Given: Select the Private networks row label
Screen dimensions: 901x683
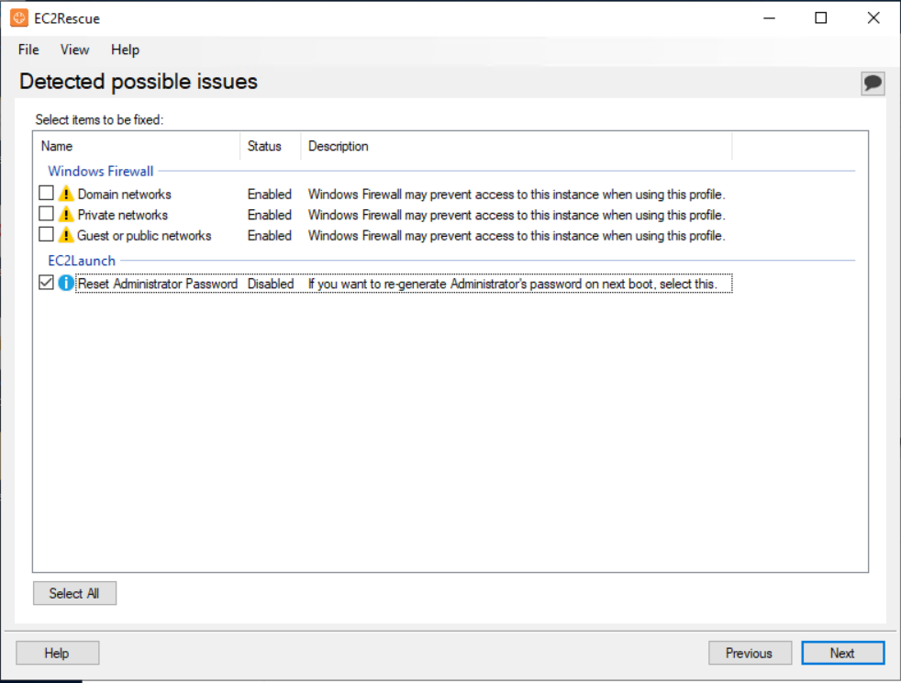Looking at the screenshot, I should click(123, 215).
